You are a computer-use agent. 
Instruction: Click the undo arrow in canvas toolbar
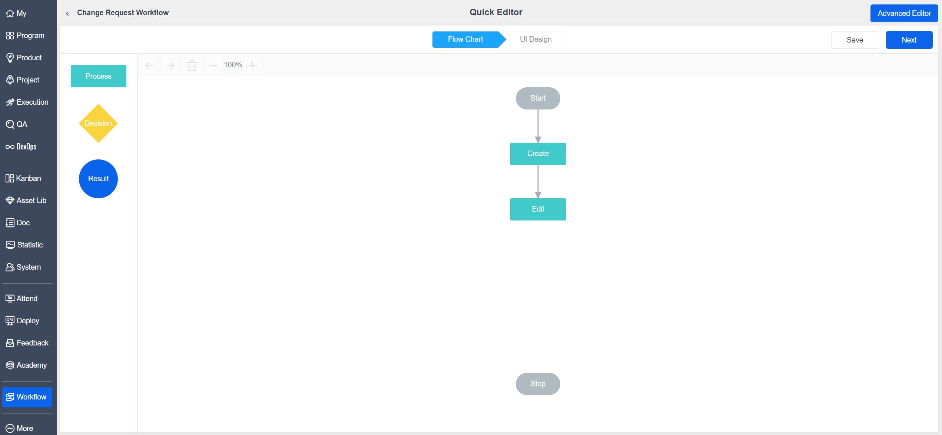(x=149, y=66)
